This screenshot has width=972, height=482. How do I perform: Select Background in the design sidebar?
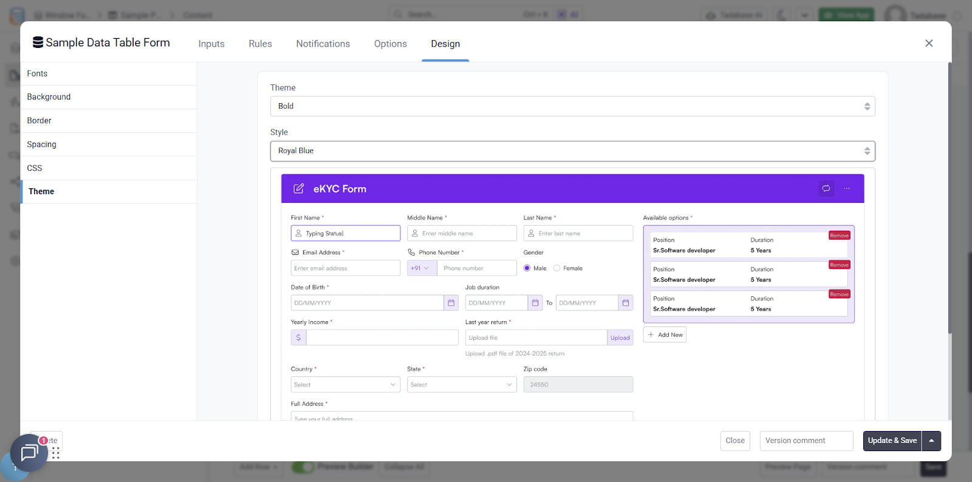[x=49, y=97]
